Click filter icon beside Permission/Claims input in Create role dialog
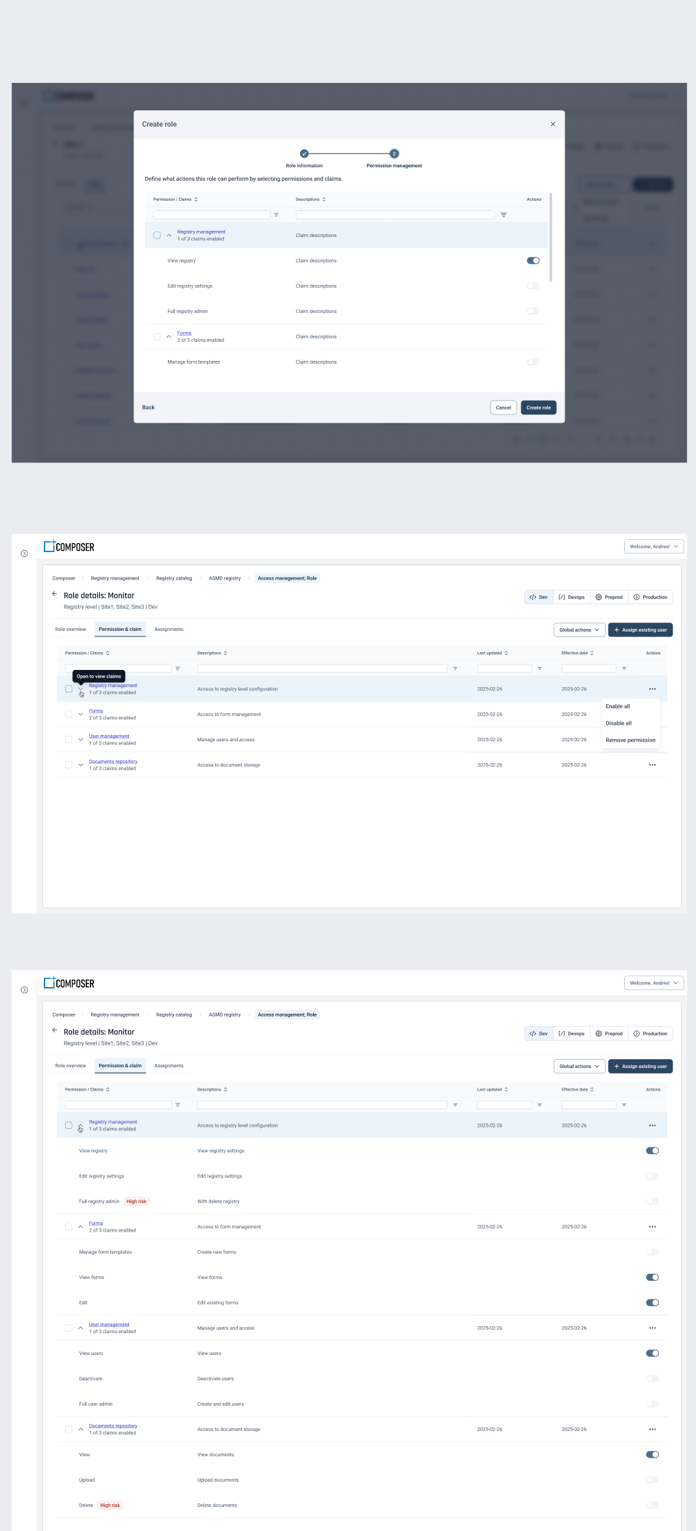 (276, 215)
